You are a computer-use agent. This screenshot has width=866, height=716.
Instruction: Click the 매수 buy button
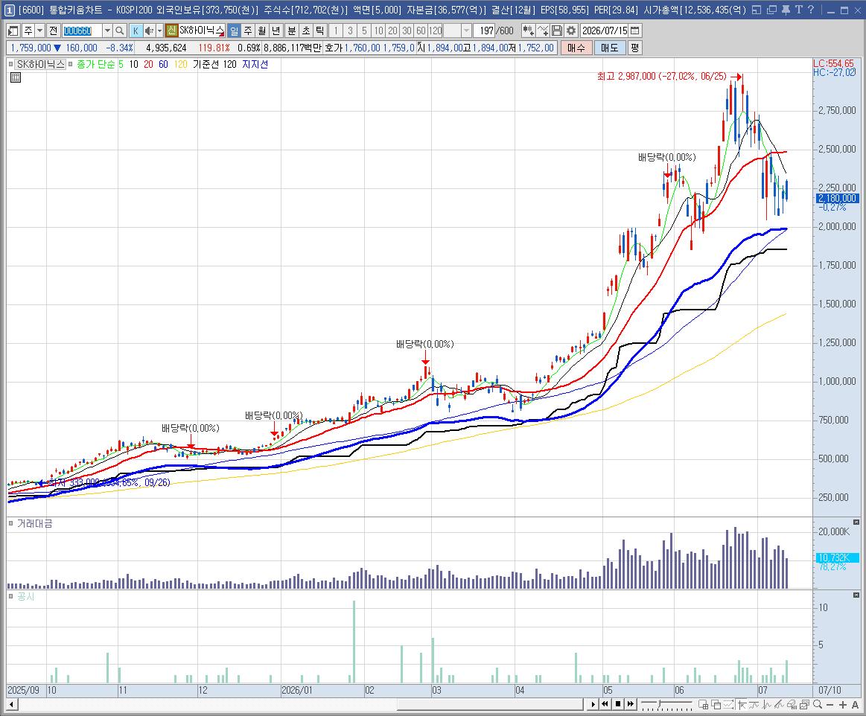pyautogui.click(x=576, y=48)
